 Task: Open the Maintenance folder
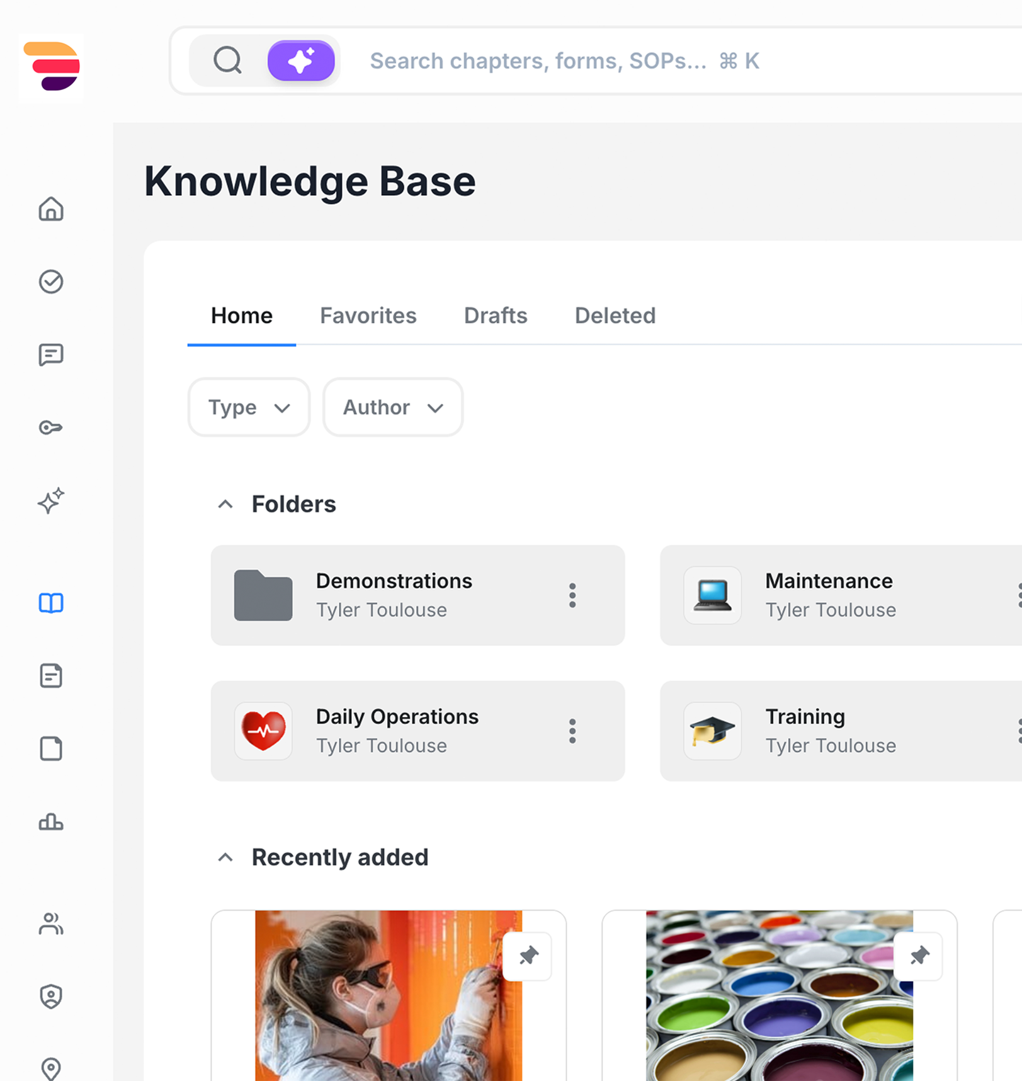(841, 595)
